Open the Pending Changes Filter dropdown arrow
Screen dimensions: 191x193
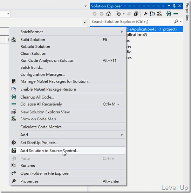click(124, 14)
